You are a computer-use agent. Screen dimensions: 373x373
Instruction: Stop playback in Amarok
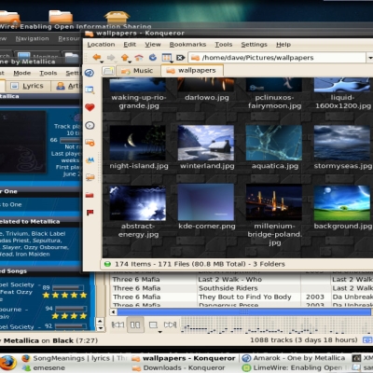tap(153, 325)
